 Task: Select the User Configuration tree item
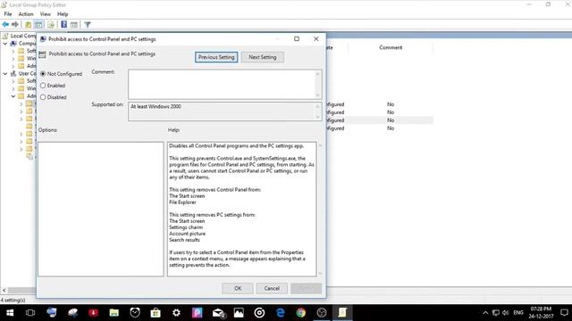point(24,73)
